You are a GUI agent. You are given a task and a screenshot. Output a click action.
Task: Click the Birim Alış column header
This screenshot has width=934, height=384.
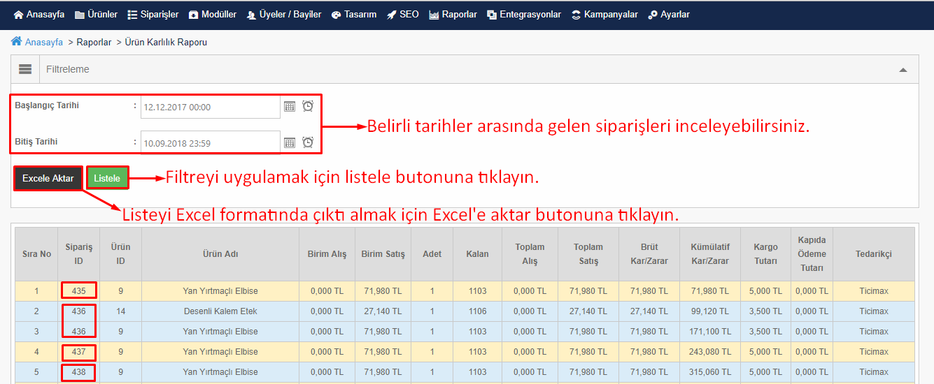(x=327, y=254)
